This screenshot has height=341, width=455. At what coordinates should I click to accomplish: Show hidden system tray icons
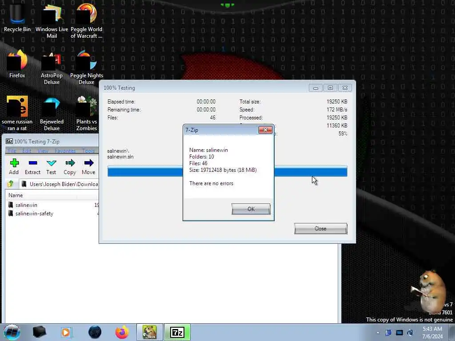(x=378, y=333)
